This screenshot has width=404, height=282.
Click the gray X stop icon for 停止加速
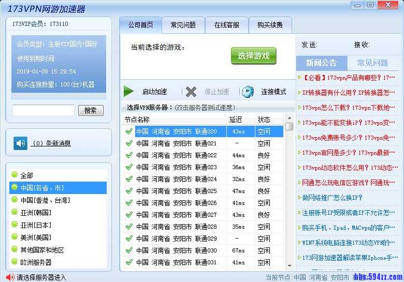point(191,92)
